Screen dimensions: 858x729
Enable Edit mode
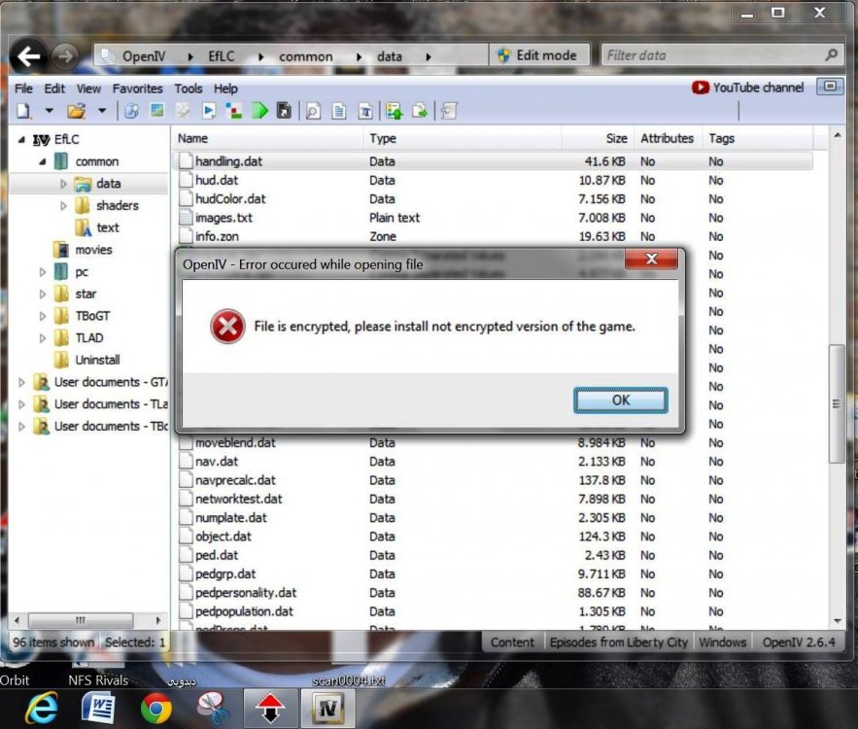pyautogui.click(x=538, y=55)
